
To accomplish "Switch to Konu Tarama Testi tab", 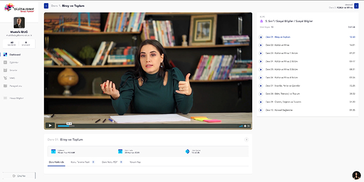I will point(82,162).
